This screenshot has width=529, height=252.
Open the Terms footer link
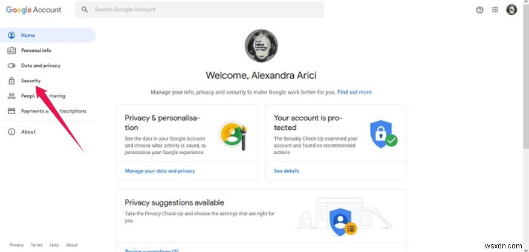point(36,245)
